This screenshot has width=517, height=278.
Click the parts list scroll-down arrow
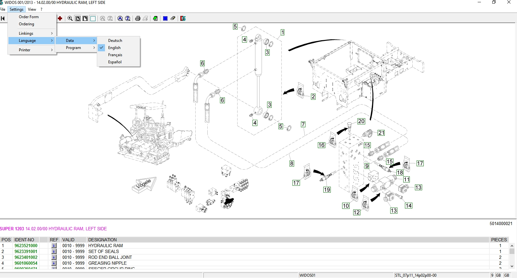512,266
